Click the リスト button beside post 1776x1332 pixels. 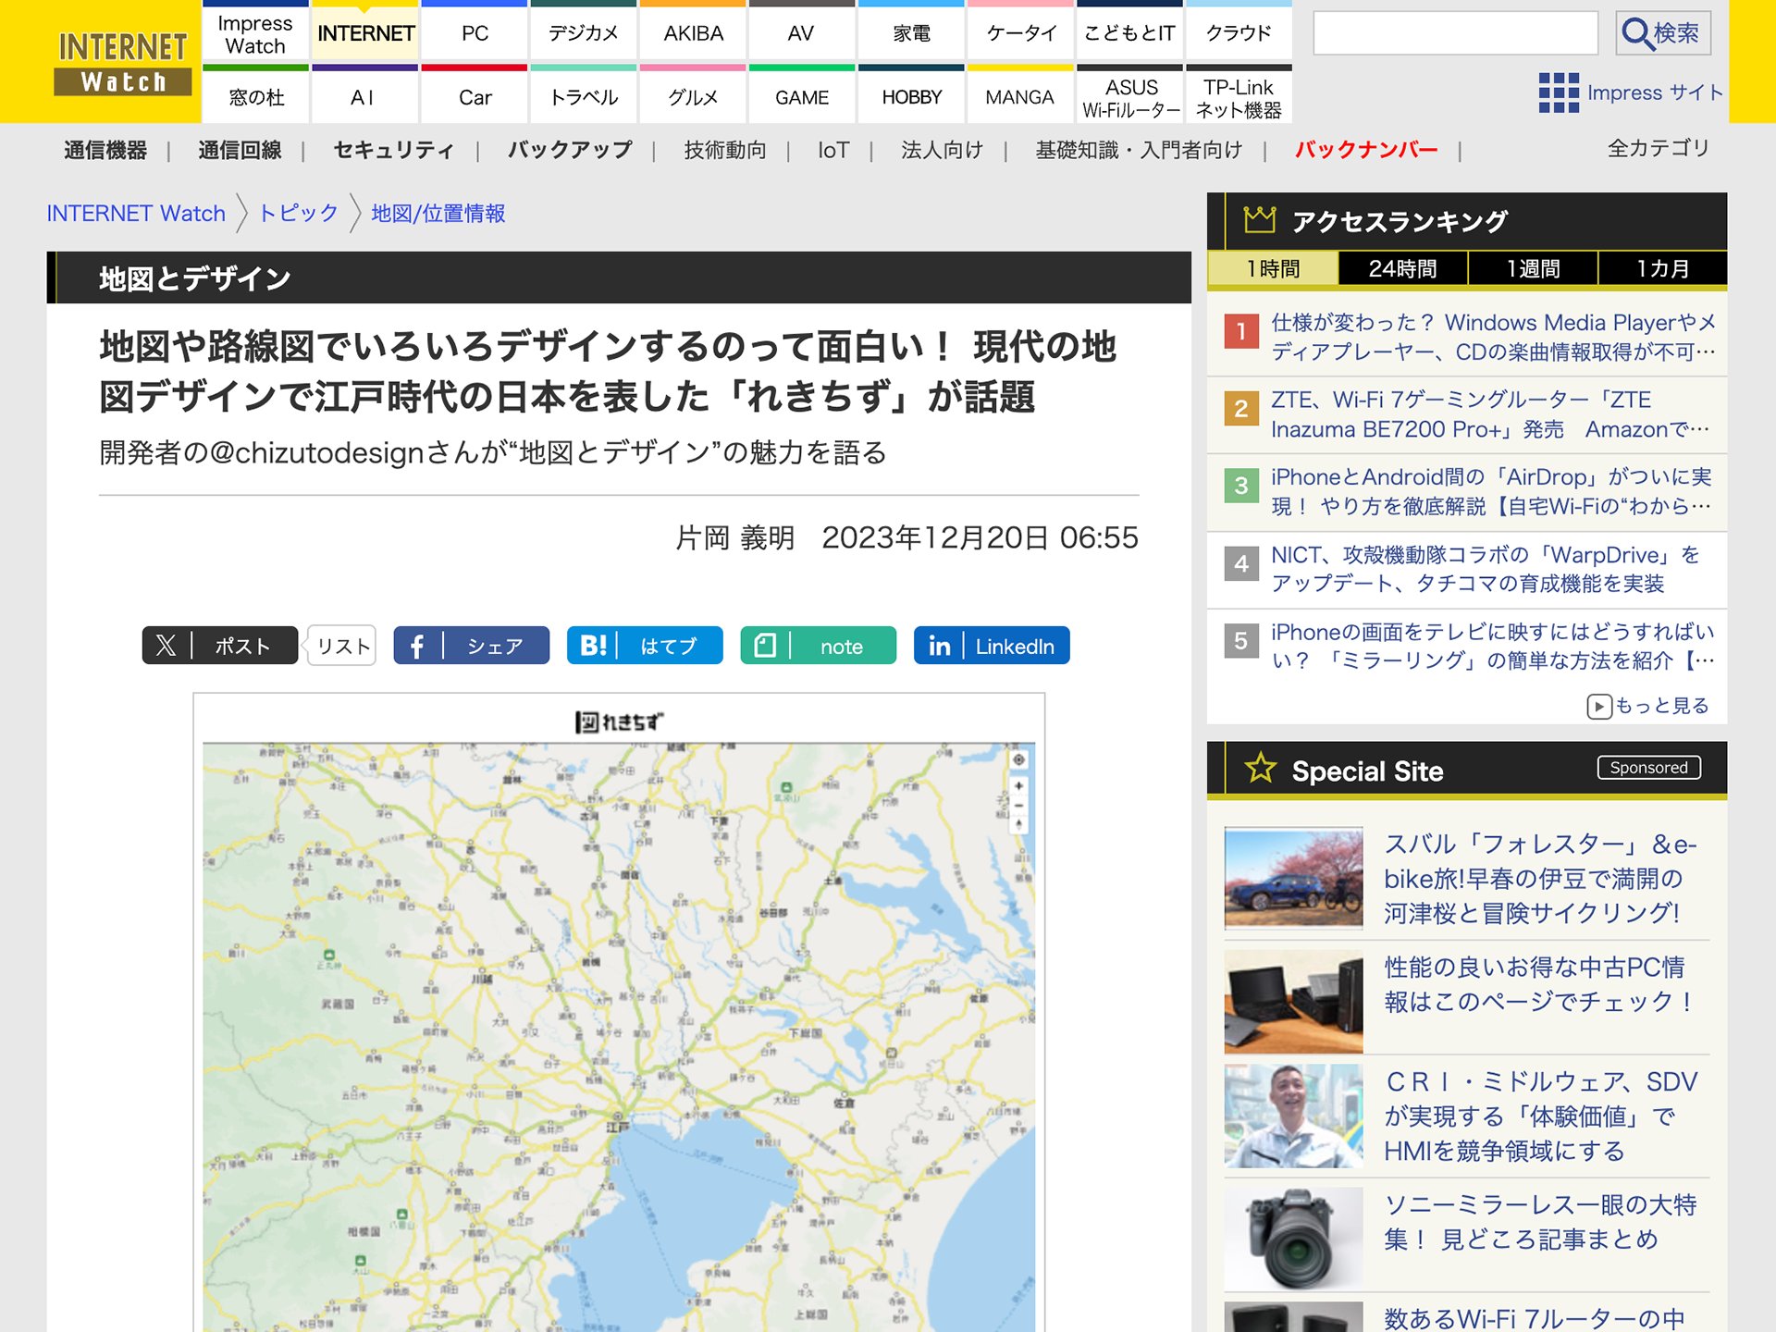point(343,646)
